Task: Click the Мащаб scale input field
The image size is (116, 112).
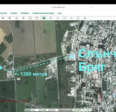Action: [x=35, y=110]
